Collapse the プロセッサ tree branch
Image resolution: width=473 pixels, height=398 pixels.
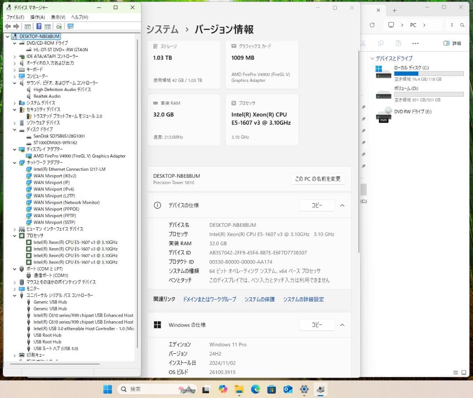click(14, 236)
